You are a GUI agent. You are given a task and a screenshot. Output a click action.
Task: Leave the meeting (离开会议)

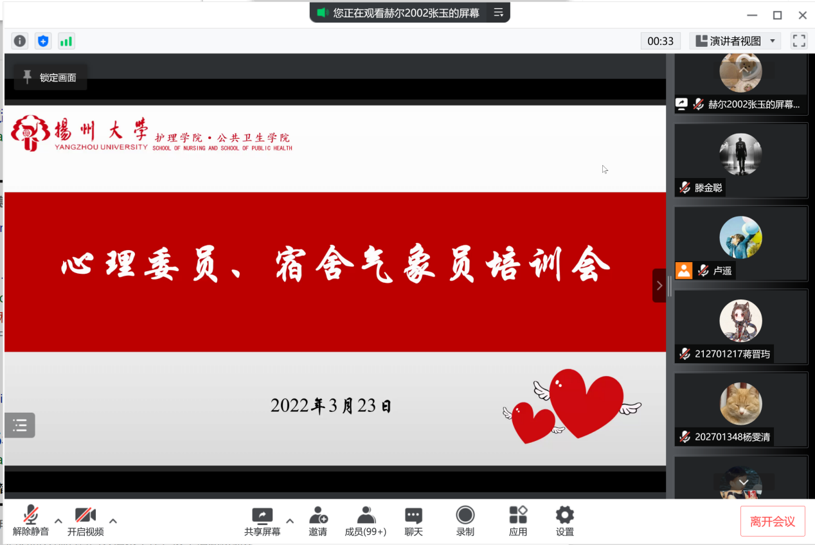(773, 521)
